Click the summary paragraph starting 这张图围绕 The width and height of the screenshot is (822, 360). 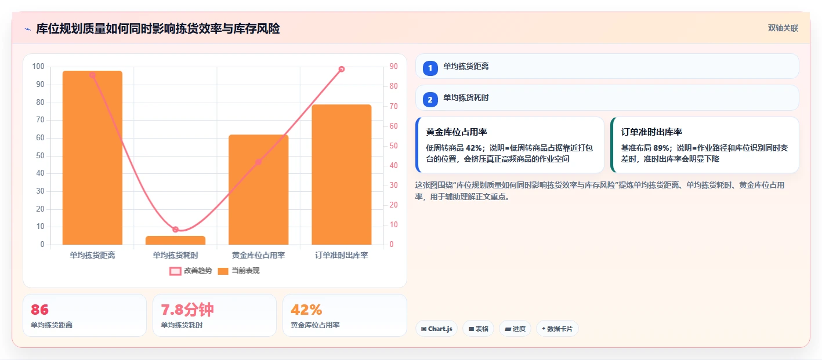point(600,191)
